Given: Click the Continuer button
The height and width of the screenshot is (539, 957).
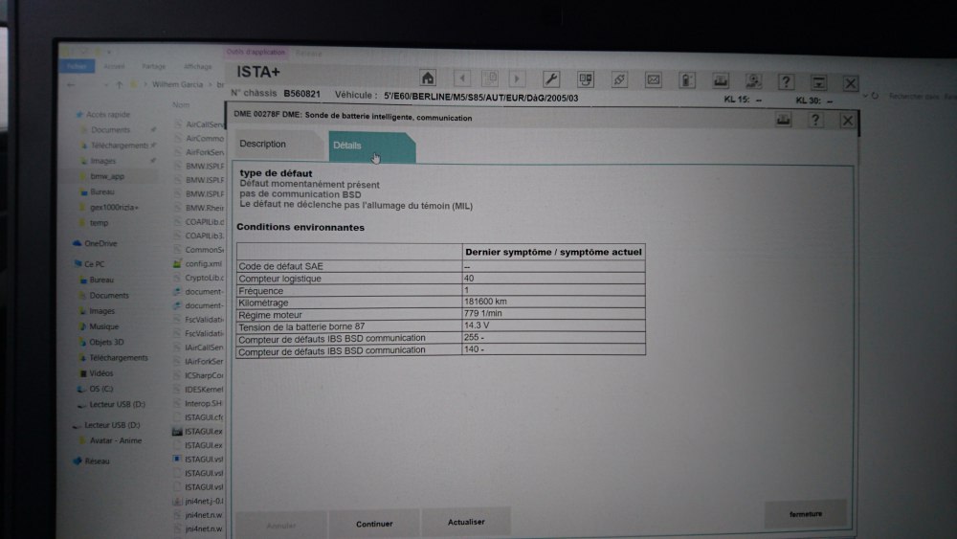Looking at the screenshot, I should [374, 524].
